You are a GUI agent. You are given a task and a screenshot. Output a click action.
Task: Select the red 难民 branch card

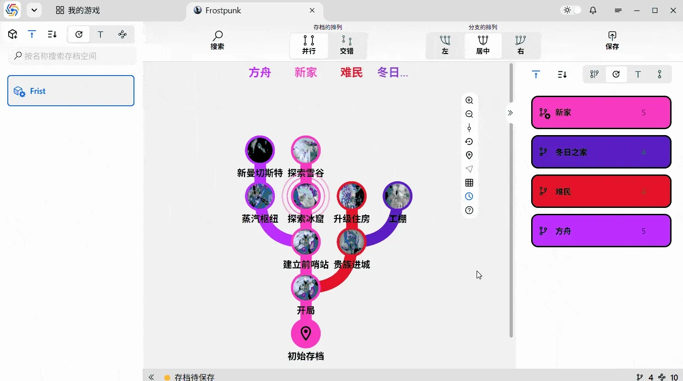[601, 191]
